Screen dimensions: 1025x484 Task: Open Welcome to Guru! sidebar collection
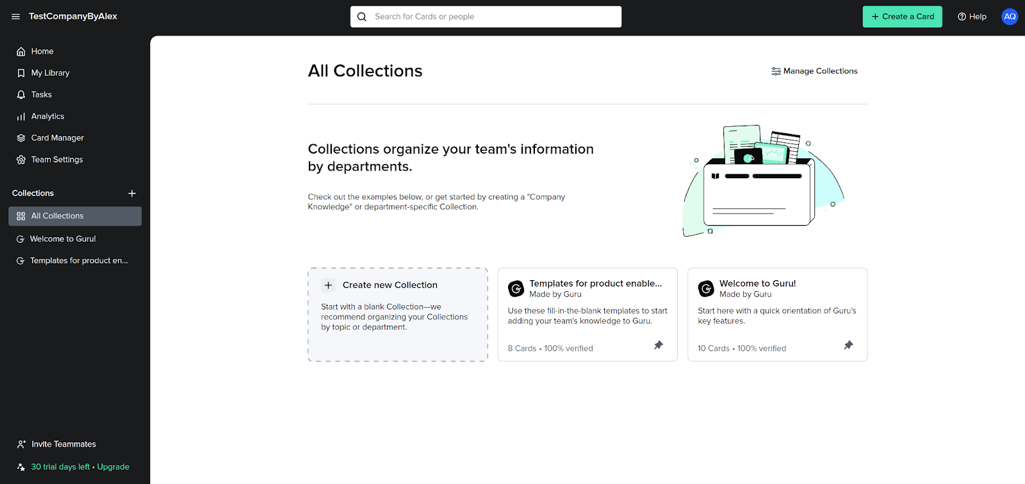[63, 239]
